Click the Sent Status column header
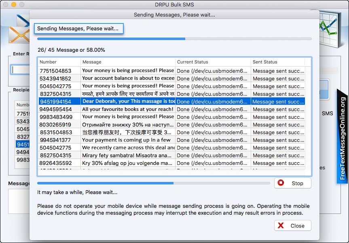The image size is (349, 243). (278, 62)
